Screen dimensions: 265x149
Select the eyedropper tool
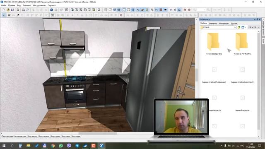18,15
